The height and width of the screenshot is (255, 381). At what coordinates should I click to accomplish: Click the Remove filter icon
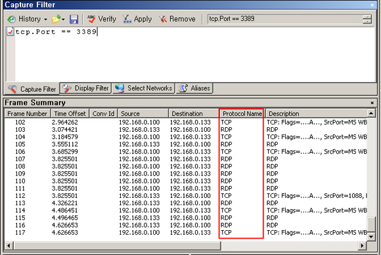tap(163, 19)
